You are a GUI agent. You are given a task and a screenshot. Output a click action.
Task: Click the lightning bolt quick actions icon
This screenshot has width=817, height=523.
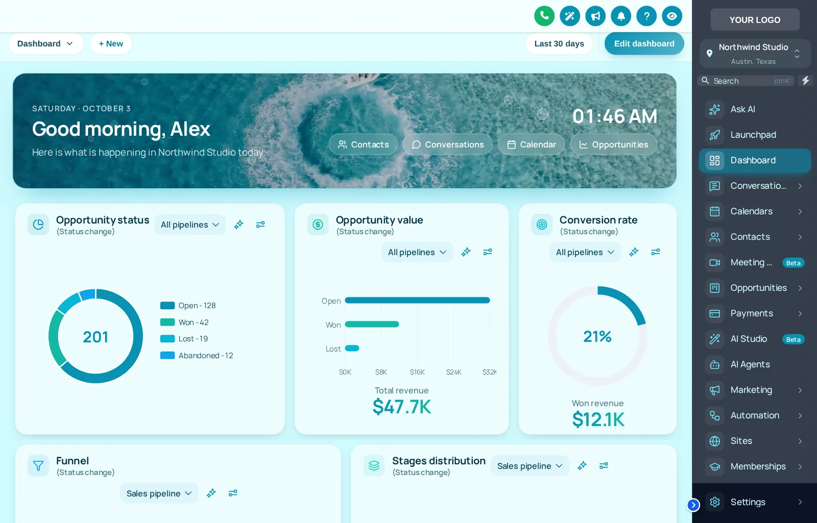click(x=805, y=81)
